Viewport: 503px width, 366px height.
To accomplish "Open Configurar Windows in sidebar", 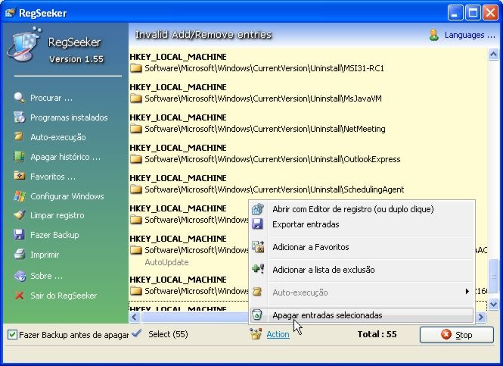I will click(x=67, y=196).
